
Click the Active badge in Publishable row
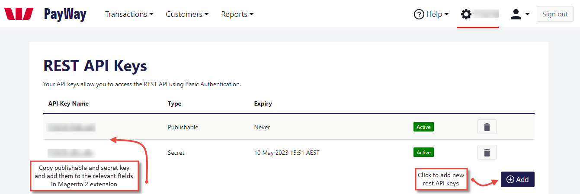point(423,127)
